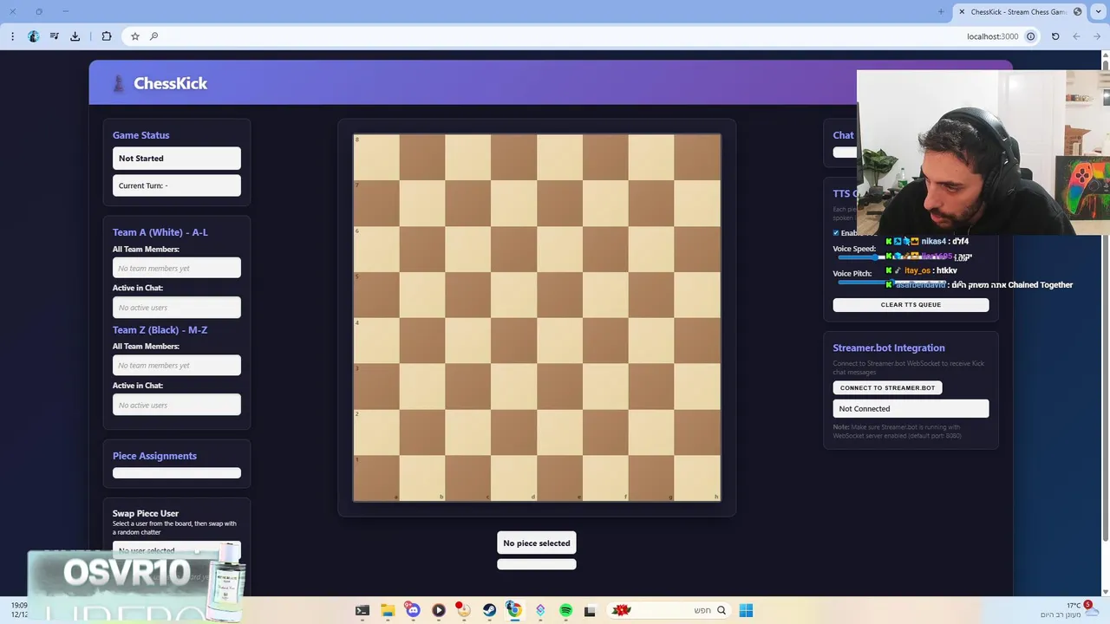Click the No piece selected label
Image resolution: width=1110 pixels, height=624 pixels.
(x=537, y=543)
